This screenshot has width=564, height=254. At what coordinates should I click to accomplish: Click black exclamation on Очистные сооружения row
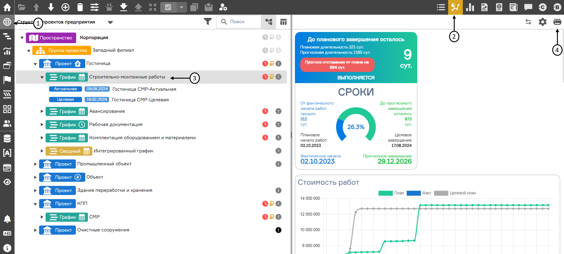click(x=278, y=230)
